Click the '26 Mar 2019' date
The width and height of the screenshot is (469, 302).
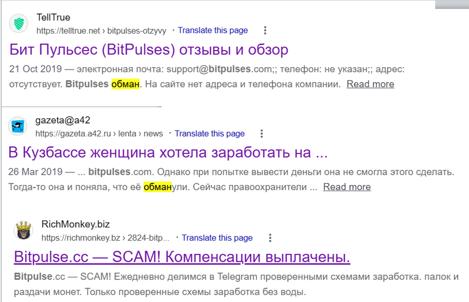(35, 172)
